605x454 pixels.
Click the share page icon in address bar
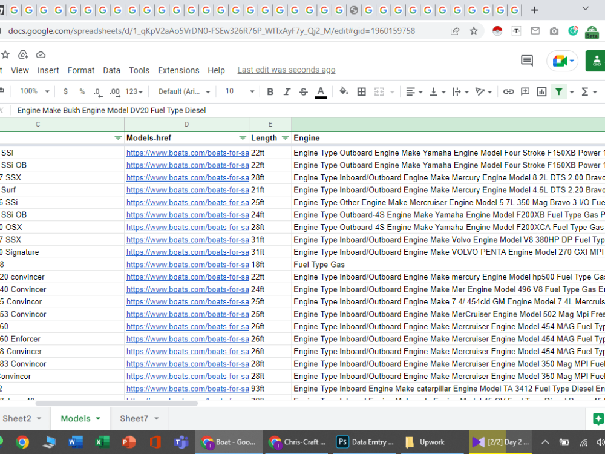coord(455,31)
